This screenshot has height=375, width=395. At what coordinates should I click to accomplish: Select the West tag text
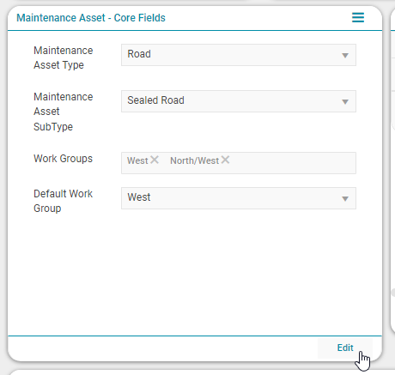tap(137, 160)
